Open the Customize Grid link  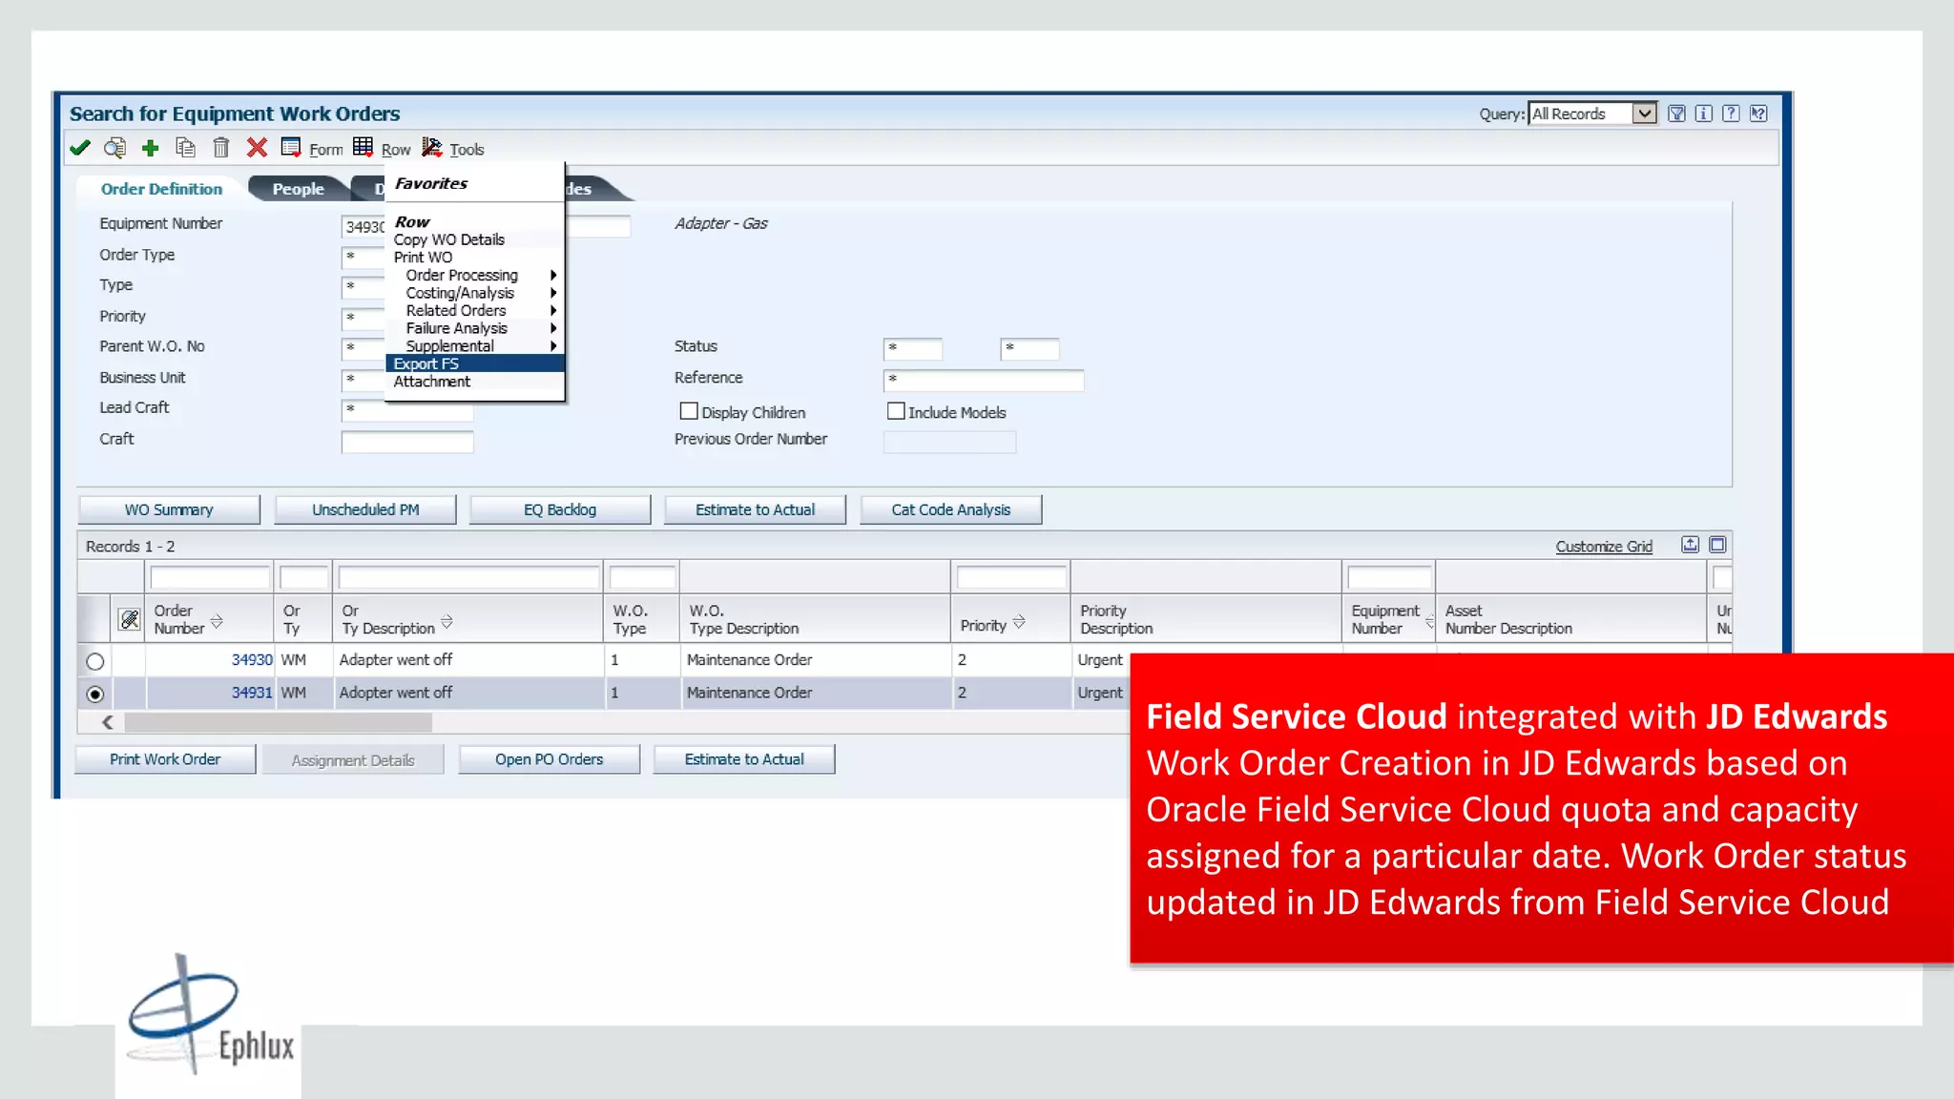(x=1604, y=547)
